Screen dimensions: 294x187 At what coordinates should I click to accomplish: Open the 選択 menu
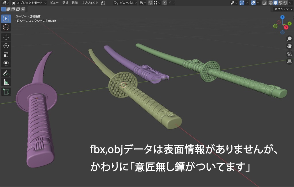pyautogui.click(x=65, y=3)
